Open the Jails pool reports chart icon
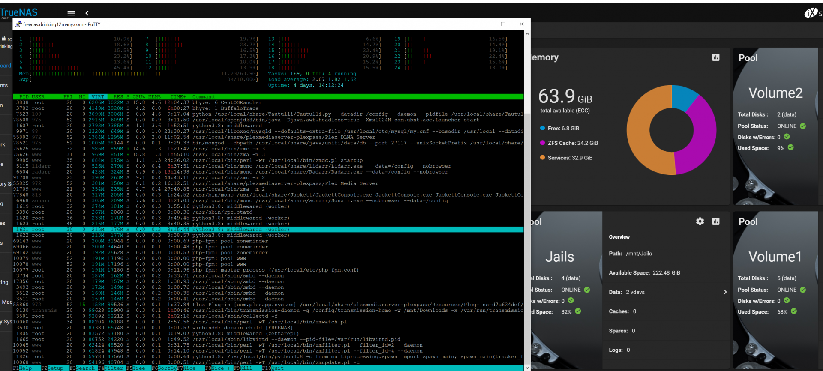The width and height of the screenshot is (823, 371). coord(716,221)
